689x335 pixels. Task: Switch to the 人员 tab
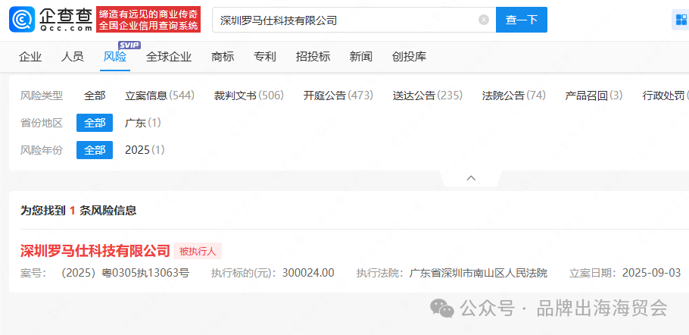[73, 57]
